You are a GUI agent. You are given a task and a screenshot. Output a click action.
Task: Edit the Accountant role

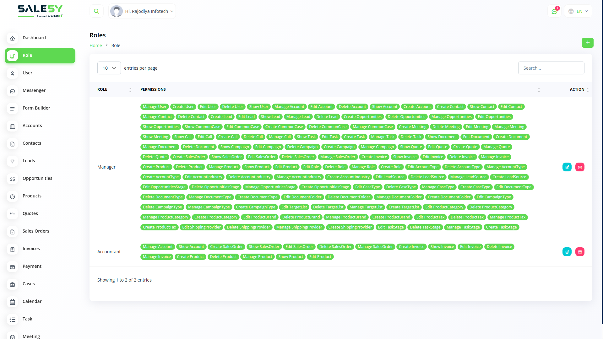(567, 252)
